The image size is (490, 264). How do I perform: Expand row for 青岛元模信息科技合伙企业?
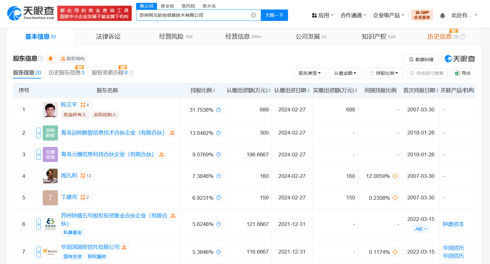(39, 154)
